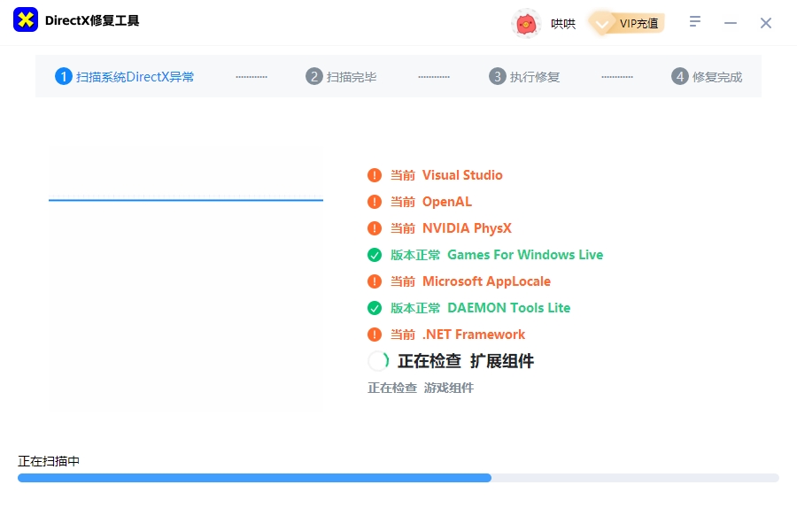Click the scanning animation line graphic
Screen dimensions: 797x531
click(186, 198)
